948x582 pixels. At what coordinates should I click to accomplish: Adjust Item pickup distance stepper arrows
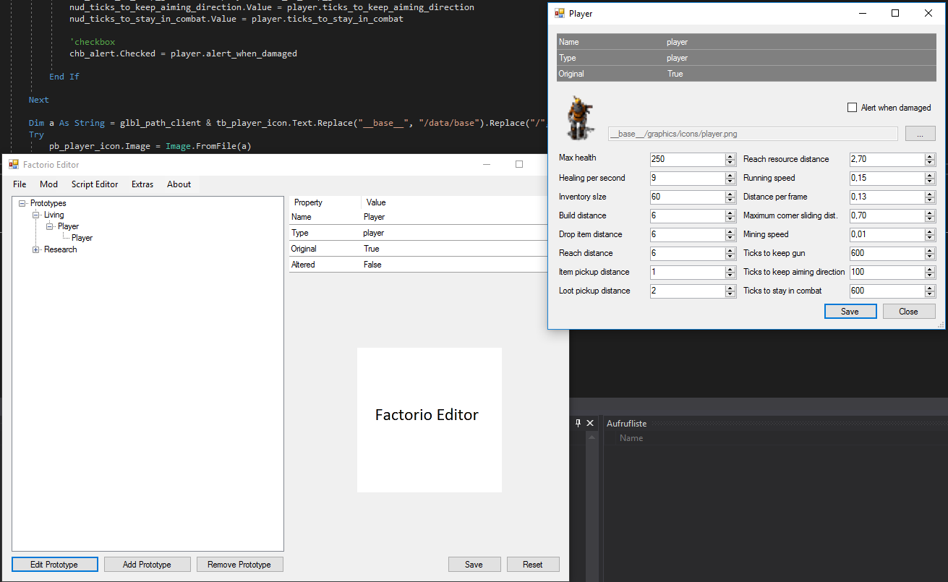click(x=730, y=272)
